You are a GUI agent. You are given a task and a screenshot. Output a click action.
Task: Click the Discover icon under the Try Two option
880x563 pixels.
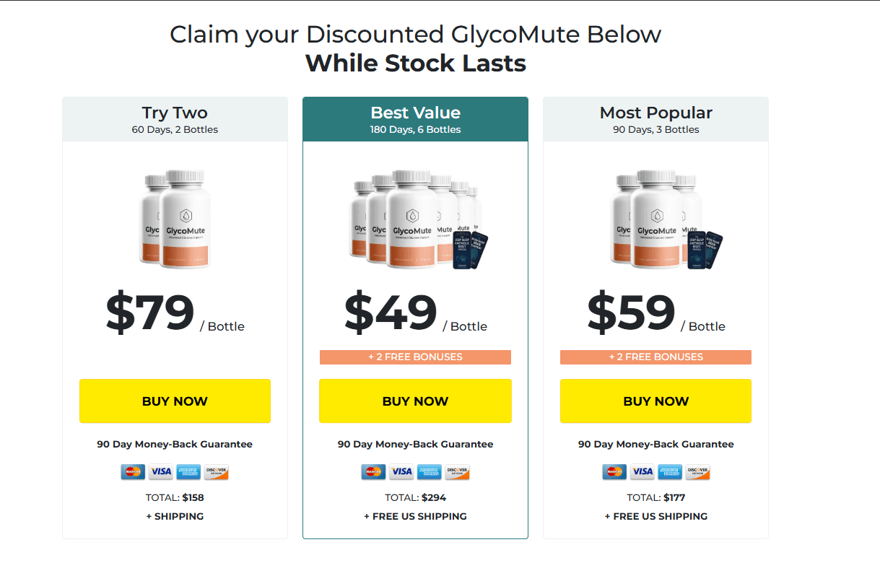pyautogui.click(x=216, y=472)
